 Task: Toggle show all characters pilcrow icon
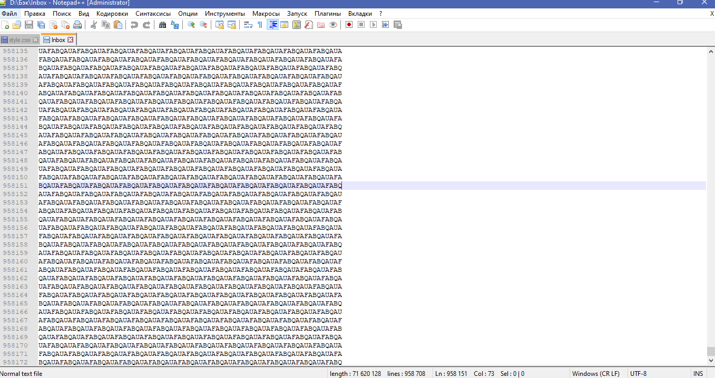click(260, 25)
